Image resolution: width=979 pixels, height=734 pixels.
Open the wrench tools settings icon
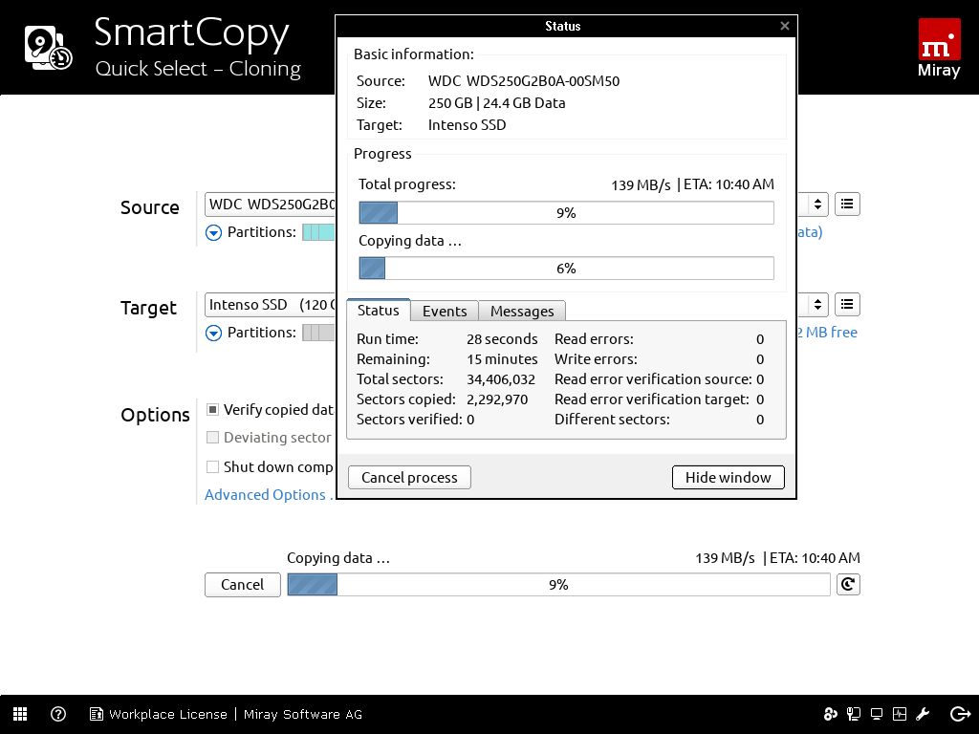click(924, 714)
